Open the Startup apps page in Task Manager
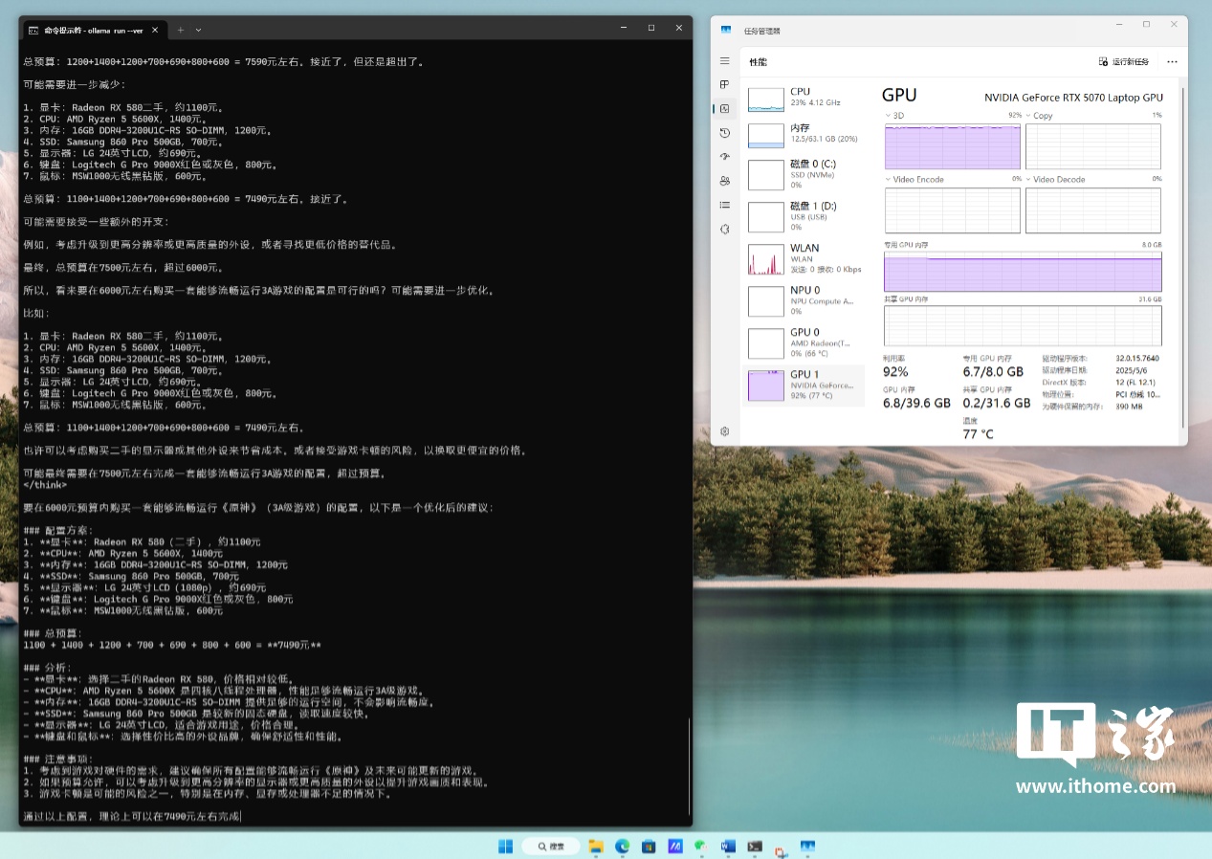 pos(724,157)
